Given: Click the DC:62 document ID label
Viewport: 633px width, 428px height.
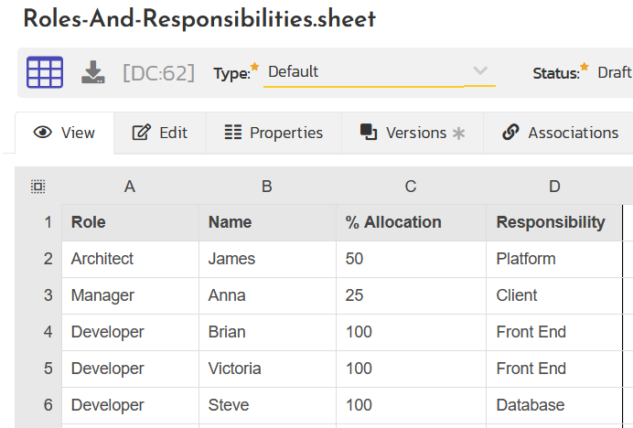Looking at the screenshot, I should pyautogui.click(x=158, y=72).
